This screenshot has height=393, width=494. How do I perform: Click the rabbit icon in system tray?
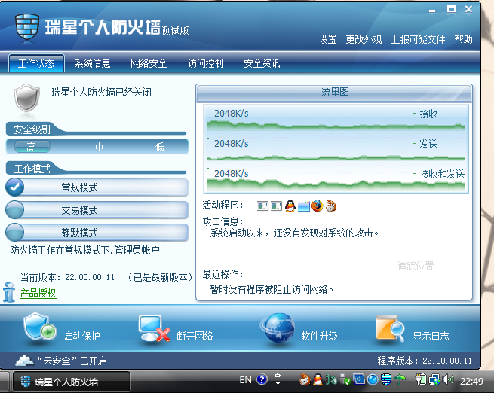click(305, 379)
